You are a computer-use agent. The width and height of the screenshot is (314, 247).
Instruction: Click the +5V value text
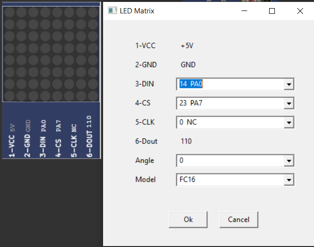point(187,46)
